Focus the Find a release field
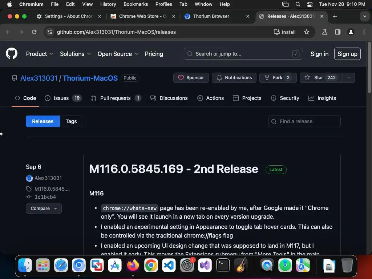Screen dimensions: 372x279 pos(304,121)
